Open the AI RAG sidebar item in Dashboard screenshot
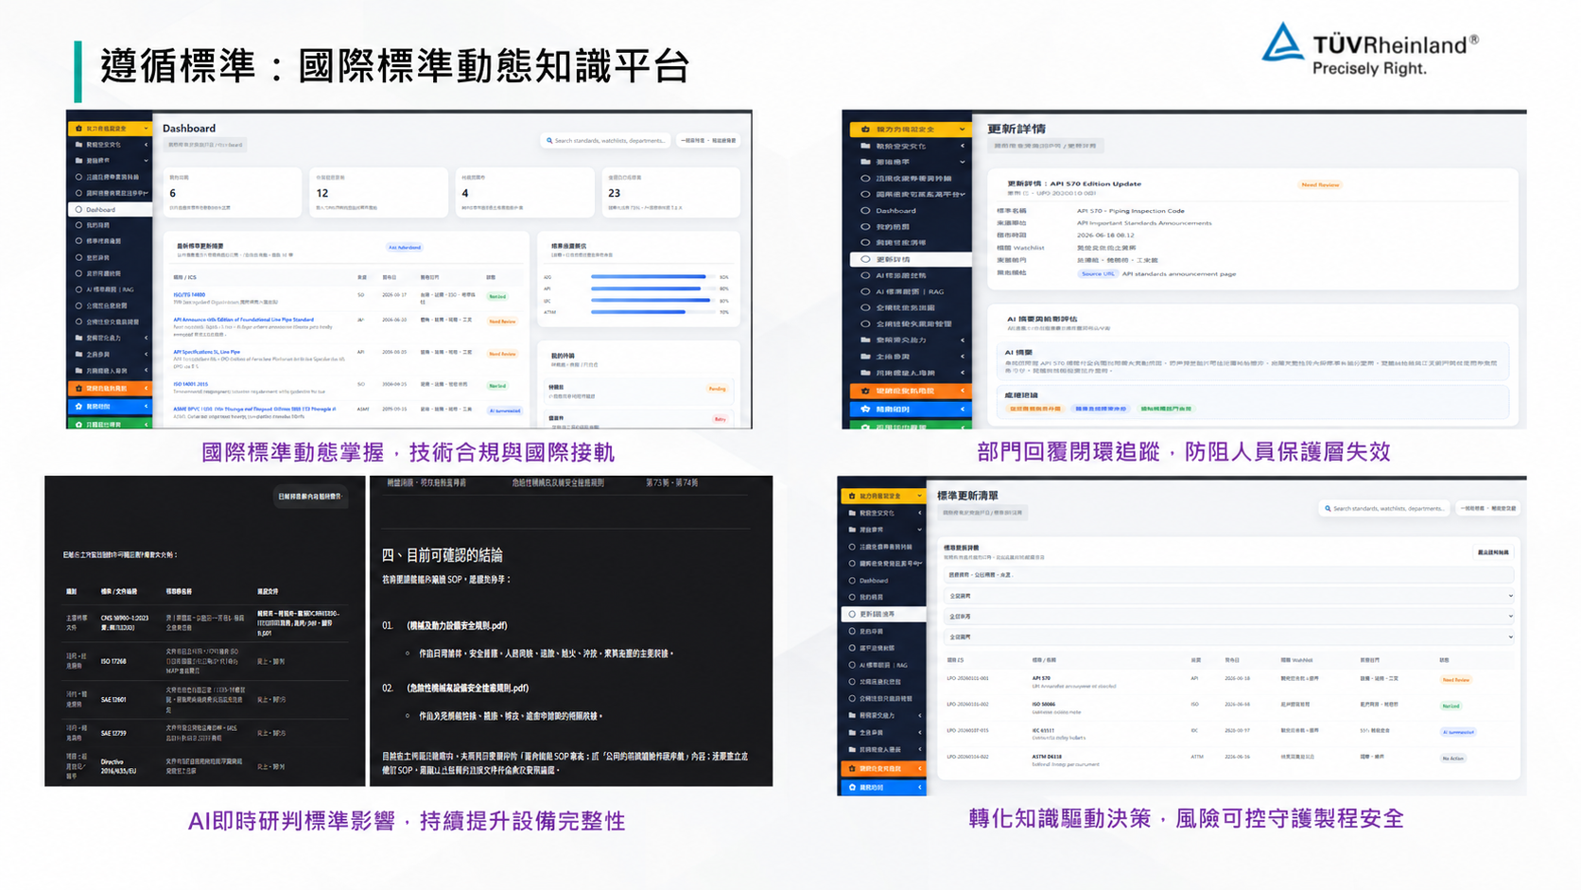 [x=110, y=289]
